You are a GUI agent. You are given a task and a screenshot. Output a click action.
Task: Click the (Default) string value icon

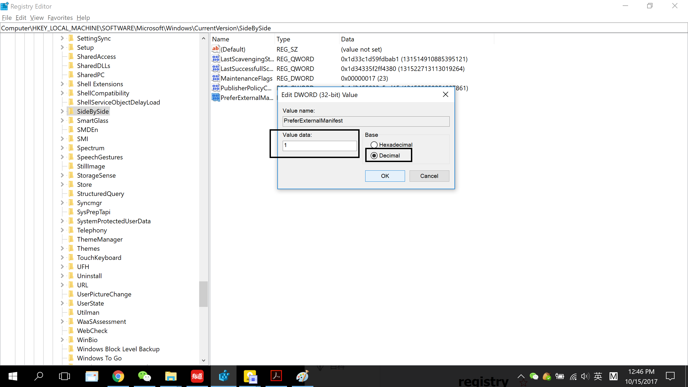click(x=216, y=49)
